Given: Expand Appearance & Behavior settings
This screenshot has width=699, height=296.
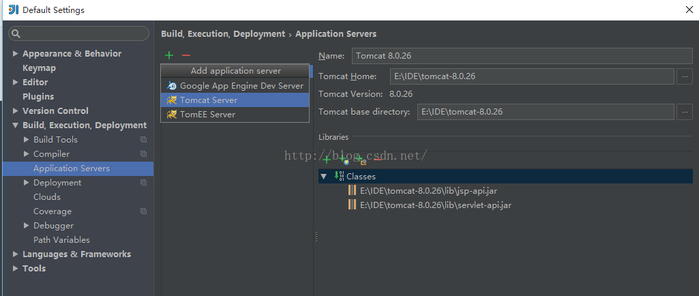Looking at the screenshot, I should [16, 53].
